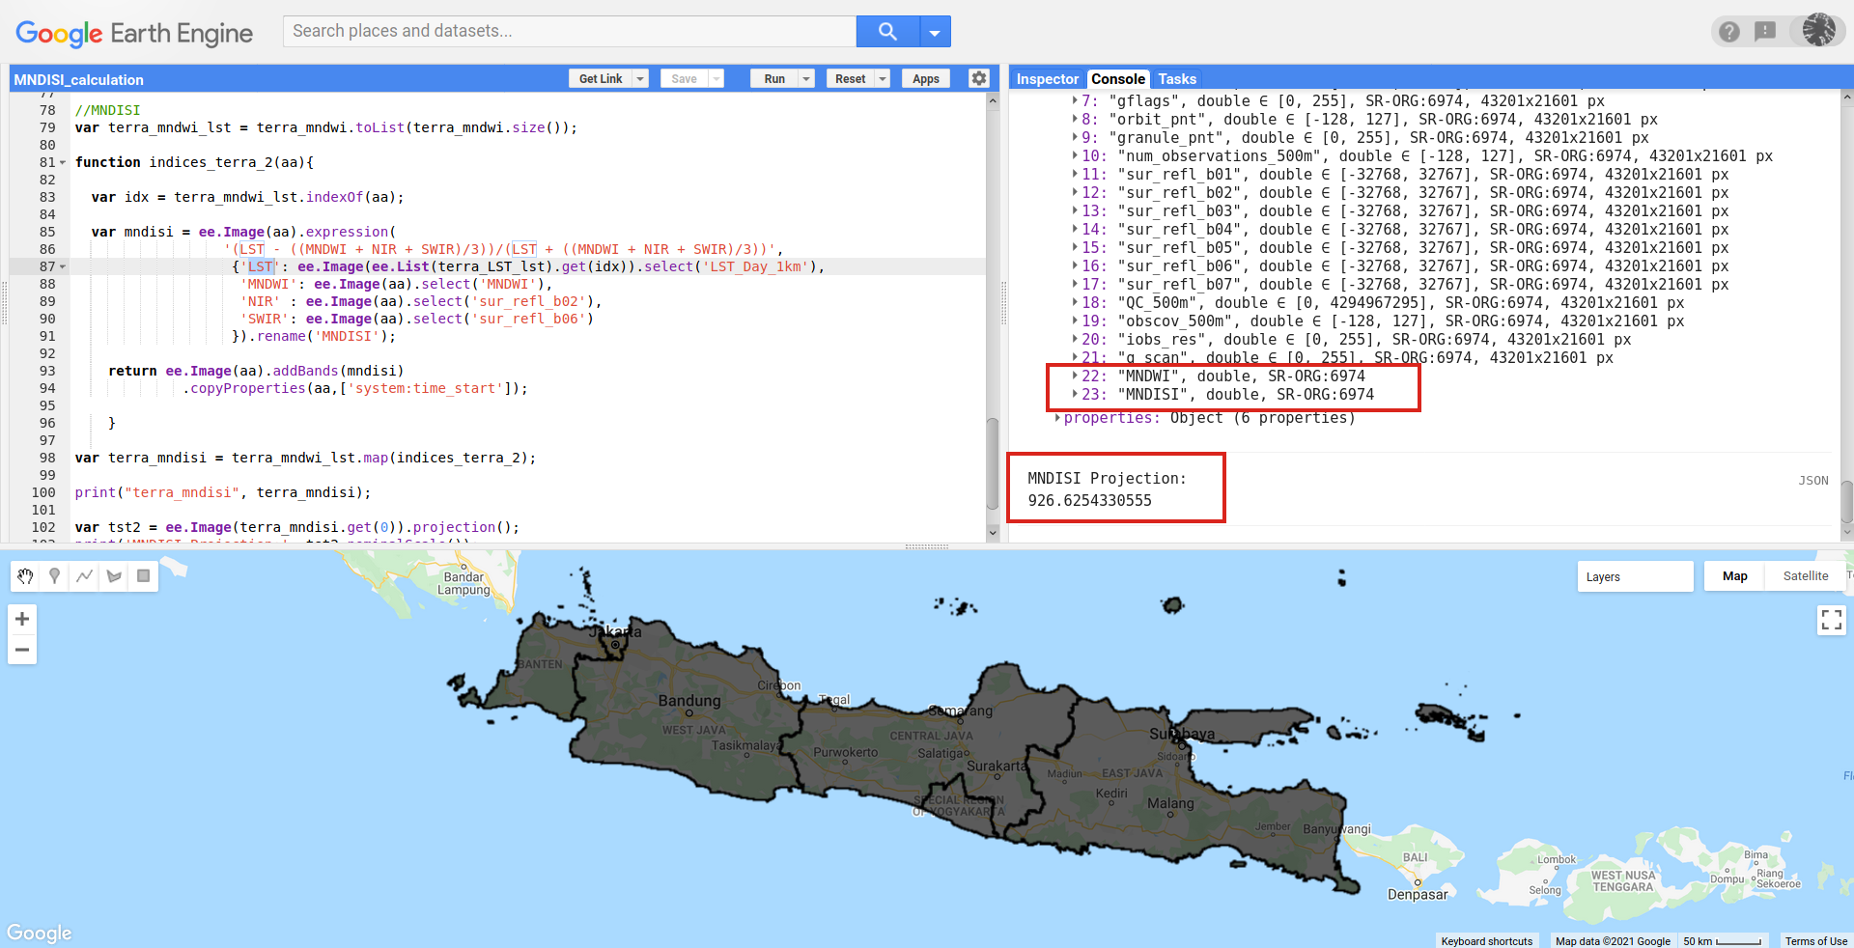Screen dimensions: 1854x948
Task: Select the pan hand tool on map
Action: (x=25, y=576)
